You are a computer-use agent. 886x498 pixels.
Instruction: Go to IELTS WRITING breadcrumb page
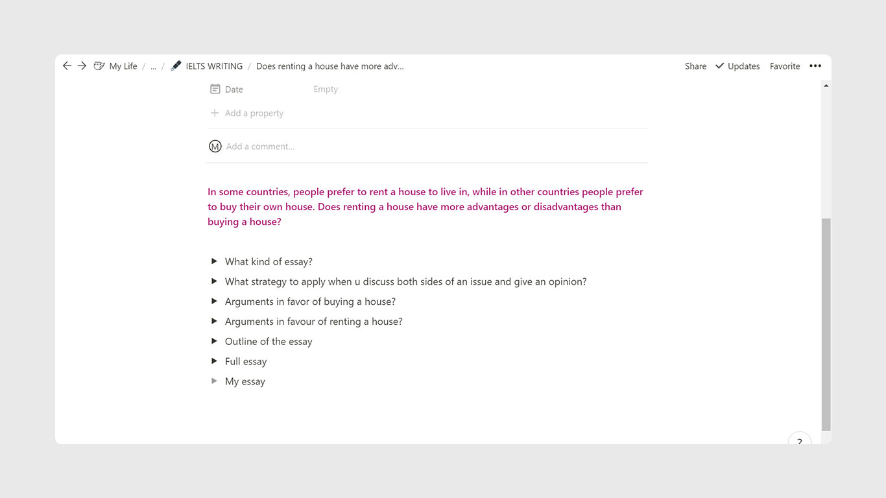[214, 66]
